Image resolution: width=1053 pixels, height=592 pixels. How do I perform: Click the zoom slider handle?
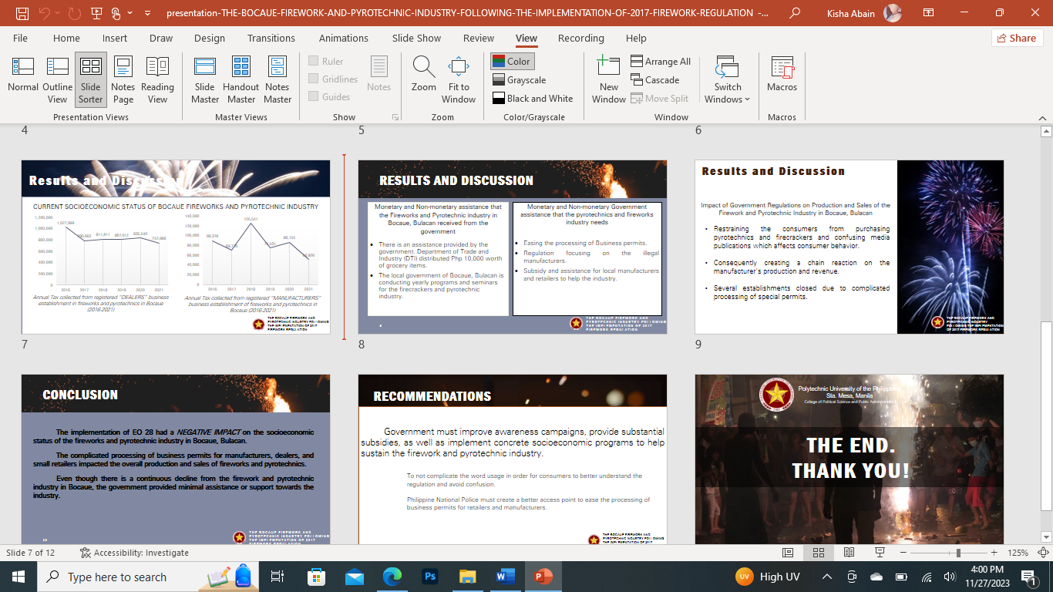(958, 553)
